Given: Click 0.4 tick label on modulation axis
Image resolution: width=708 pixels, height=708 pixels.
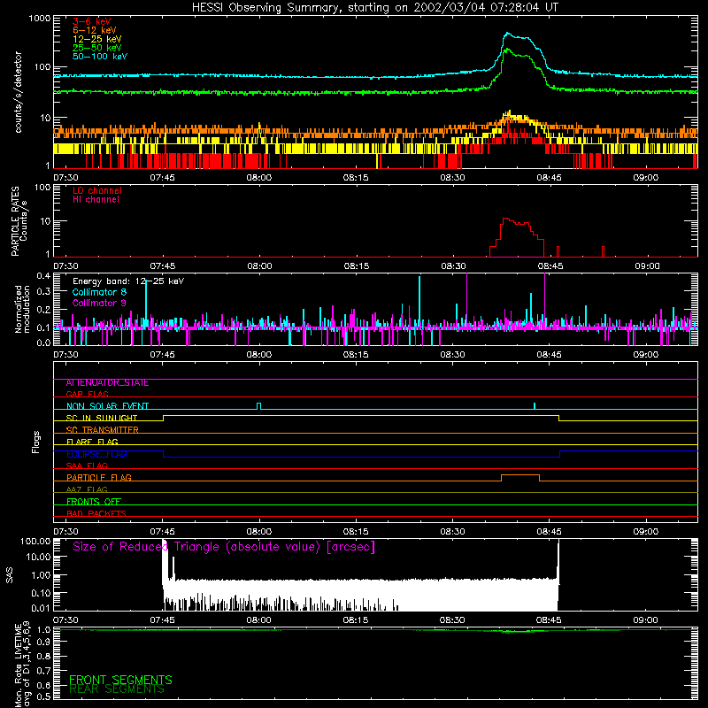Looking at the screenshot, I should pos(43,276).
